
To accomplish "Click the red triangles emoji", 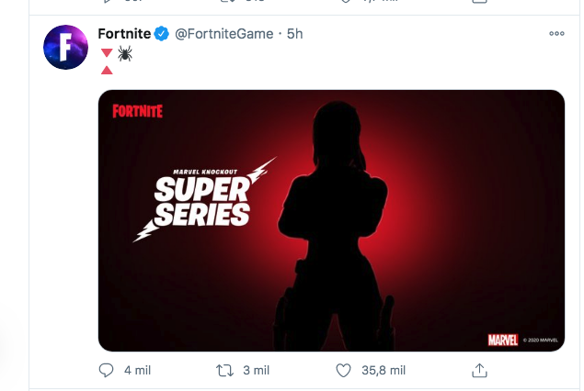I will tap(107, 61).
